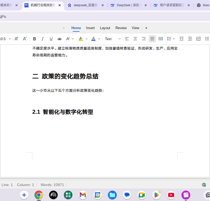The width and height of the screenshot is (210, 201).
Task: Open Gmail from the shelf
Action: pos(83,195)
